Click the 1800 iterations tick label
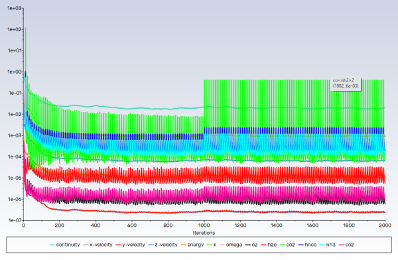 [x=349, y=226]
